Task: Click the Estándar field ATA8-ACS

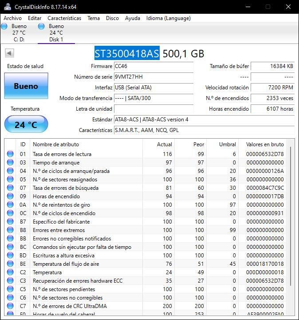Action: 205,120
